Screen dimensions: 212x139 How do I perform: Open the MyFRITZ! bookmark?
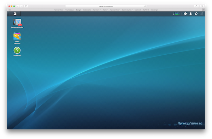(x=146, y=10)
